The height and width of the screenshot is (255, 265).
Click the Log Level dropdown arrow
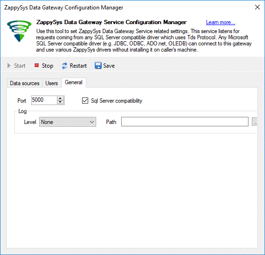[92, 122]
